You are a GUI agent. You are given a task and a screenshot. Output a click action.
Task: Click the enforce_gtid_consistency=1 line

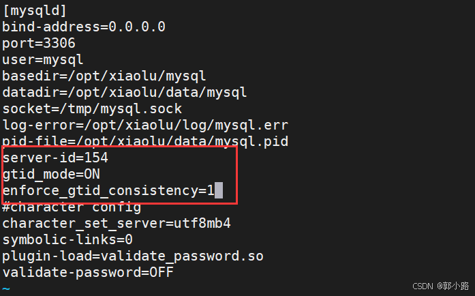[x=108, y=190]
